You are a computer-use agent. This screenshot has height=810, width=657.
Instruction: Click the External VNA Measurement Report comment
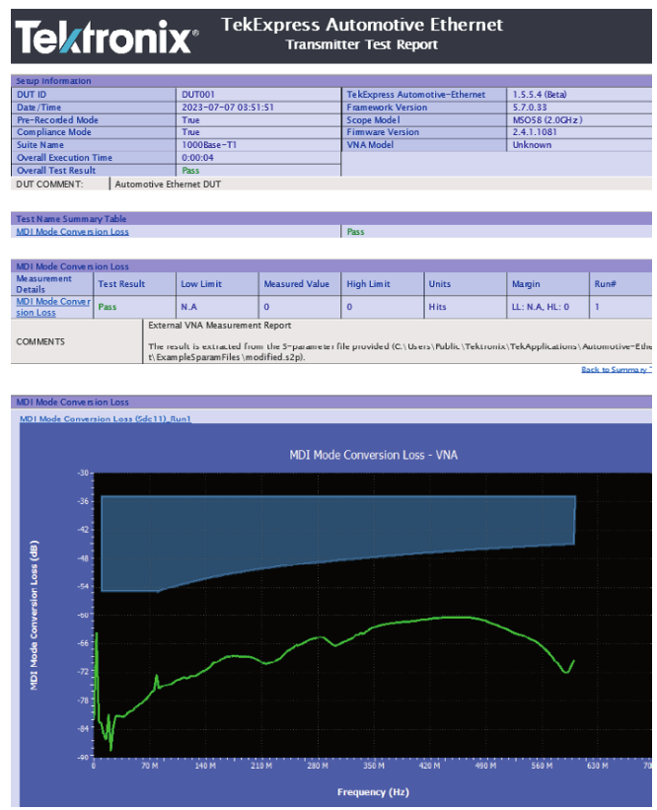click(x=220, y=326)
